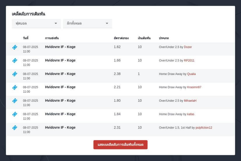Open the ฟุตบอล sport dropdown
Screen dimensions: 241x161
click(36, 24)
